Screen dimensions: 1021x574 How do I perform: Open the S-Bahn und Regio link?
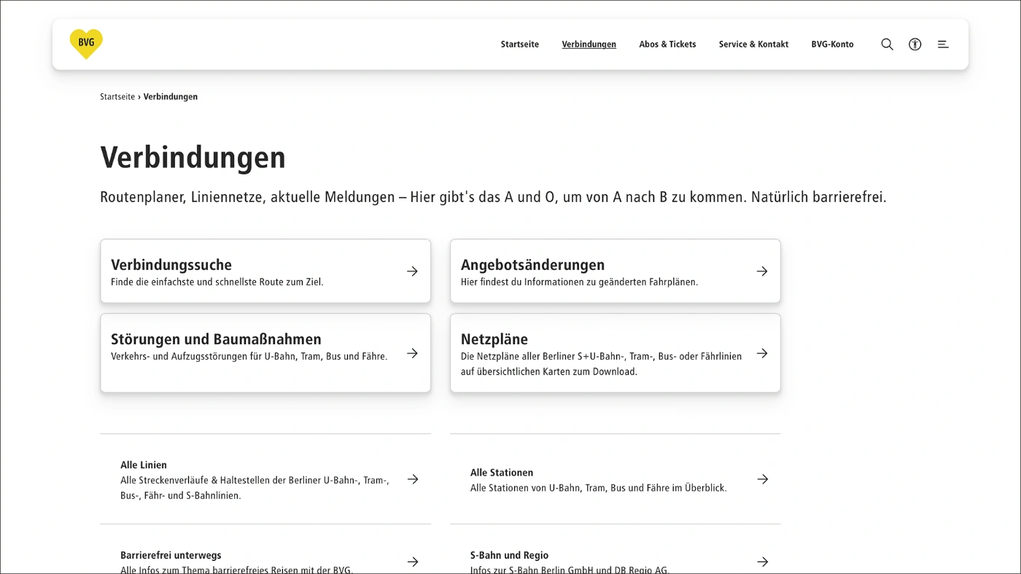(509, 555)
